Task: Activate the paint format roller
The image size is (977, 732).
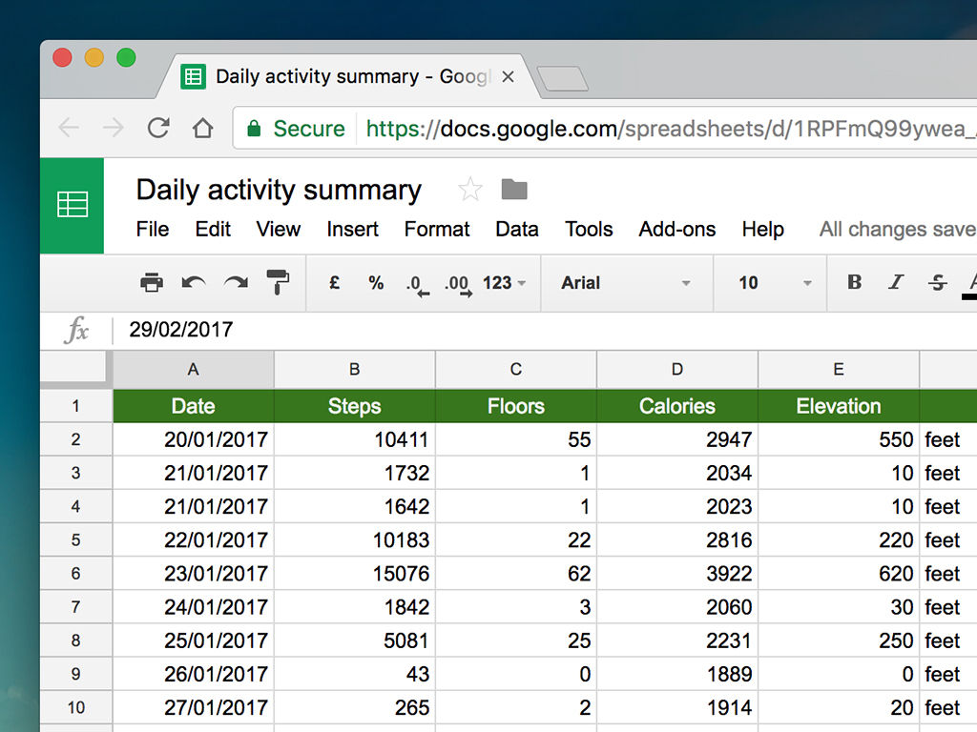Action: tap(278, 282)
